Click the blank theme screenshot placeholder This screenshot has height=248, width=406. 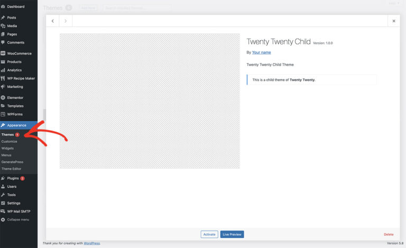[x=150, y=101]
